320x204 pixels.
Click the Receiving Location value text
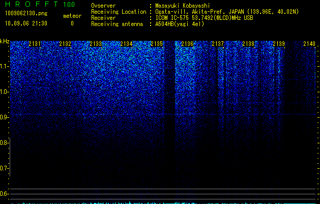(x=227, y=12)
